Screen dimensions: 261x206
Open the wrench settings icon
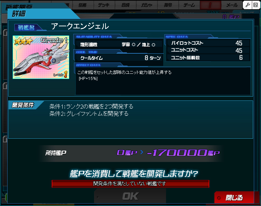pyautogui.click(x=248, y=5)
